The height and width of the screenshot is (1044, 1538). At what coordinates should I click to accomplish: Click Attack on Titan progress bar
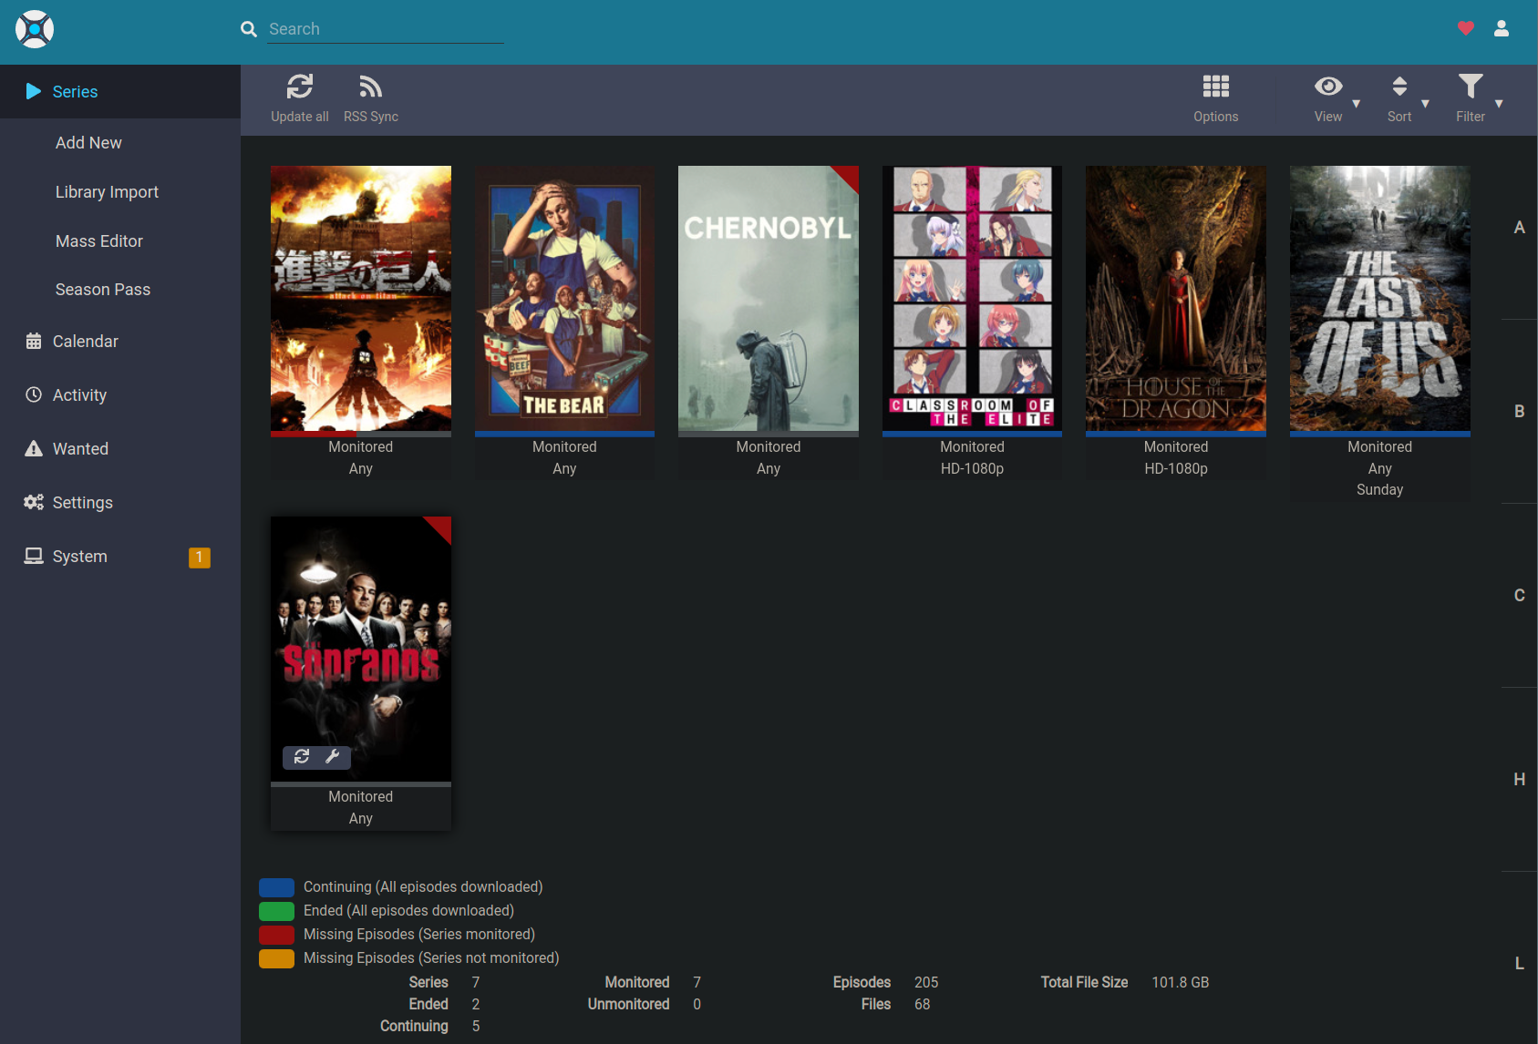click(361, 434)
